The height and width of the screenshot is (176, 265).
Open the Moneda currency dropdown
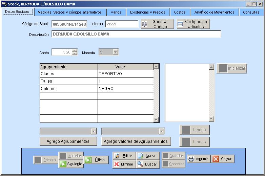click(115, 52)
